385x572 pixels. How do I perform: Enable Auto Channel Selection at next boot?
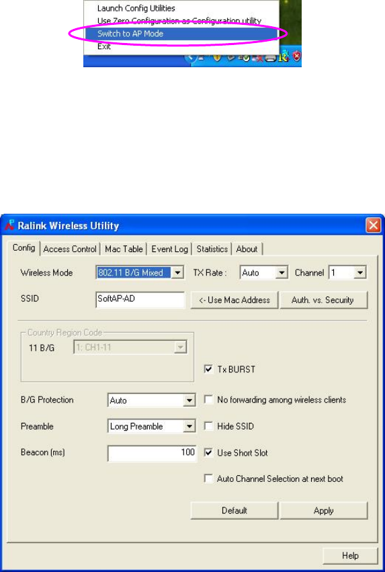[x=208, y=479]
